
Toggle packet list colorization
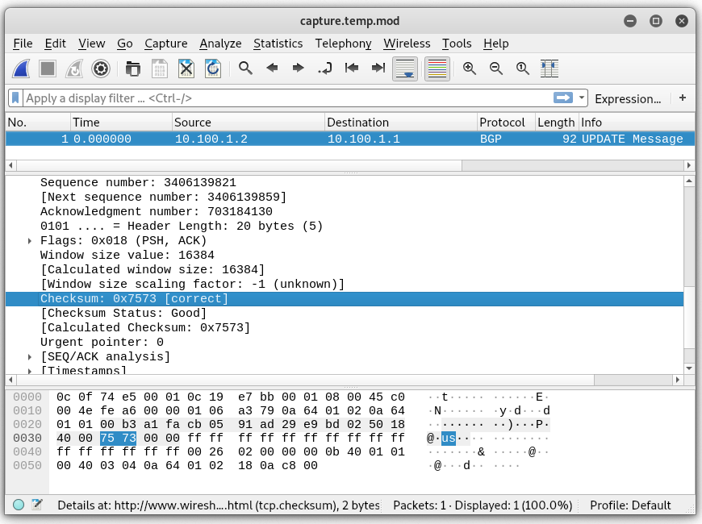pos(437,69)
